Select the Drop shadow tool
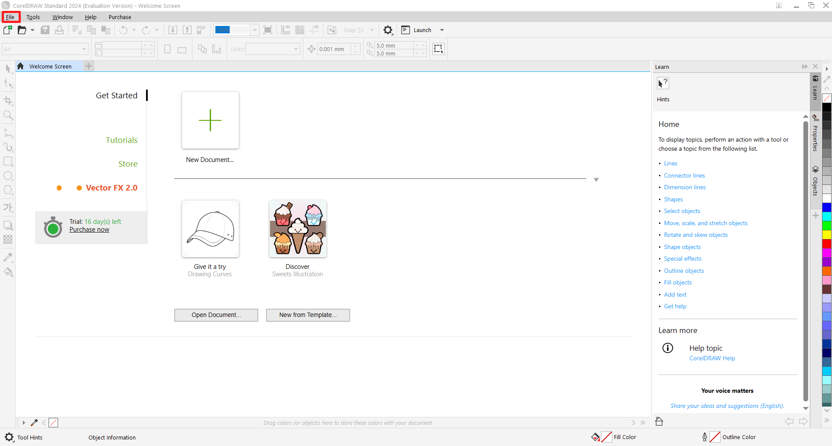Image resolution: width=832 pixels, height=446 pixels. tap(8, 225)
